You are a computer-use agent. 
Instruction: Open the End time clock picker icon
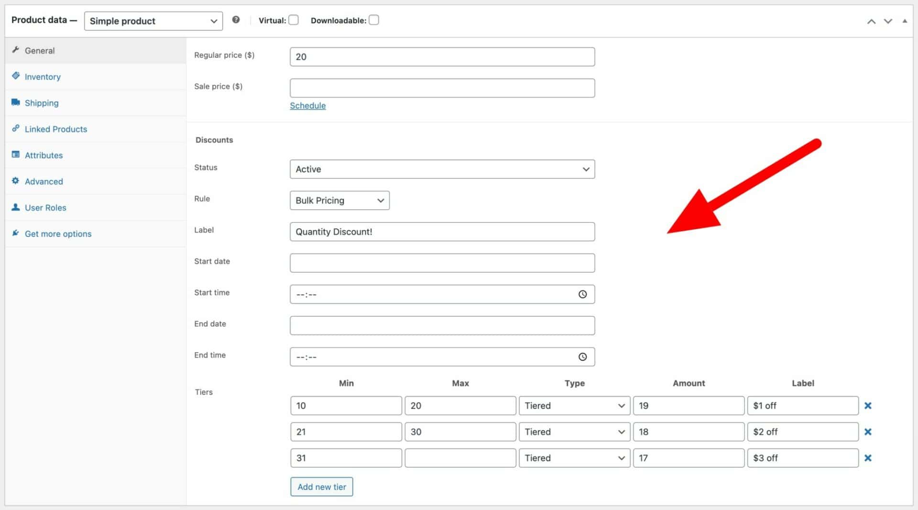(x=582, y=357)
